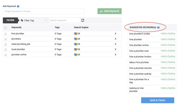Screen dimensions: 178x106
Task: Add 'hire plumber online' to tracking
Action: 168,45
